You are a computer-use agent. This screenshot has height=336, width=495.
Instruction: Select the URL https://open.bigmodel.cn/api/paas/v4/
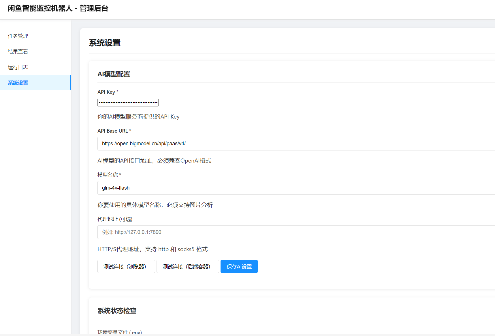144,143
